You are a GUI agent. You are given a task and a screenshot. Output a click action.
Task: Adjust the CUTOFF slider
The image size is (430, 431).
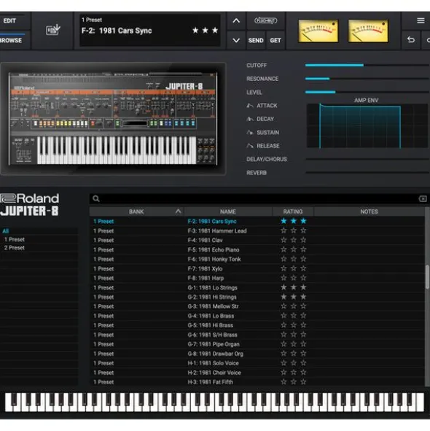[367, 65]
